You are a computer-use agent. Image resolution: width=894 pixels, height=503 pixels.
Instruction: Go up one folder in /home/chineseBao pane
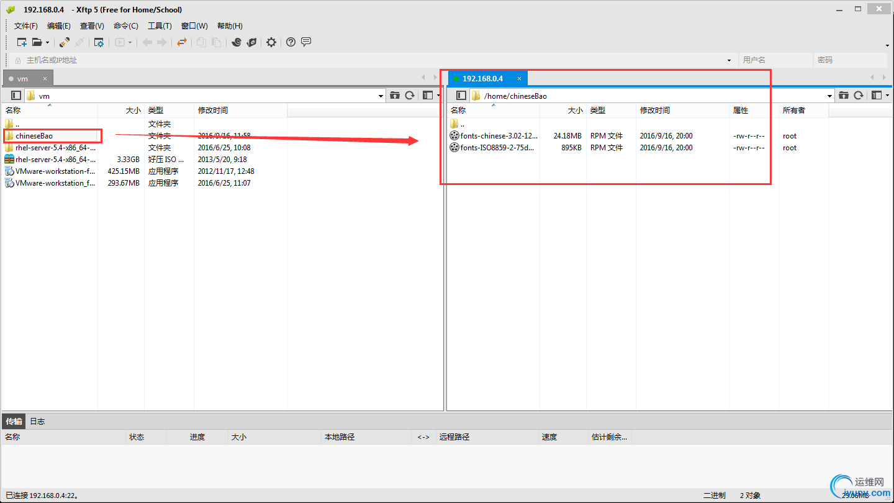coord(844,96)
